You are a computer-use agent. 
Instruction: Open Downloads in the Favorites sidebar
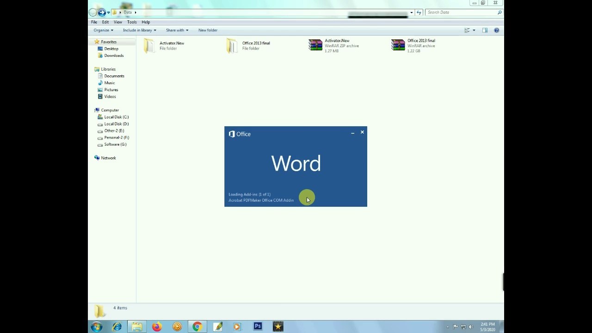111,55
